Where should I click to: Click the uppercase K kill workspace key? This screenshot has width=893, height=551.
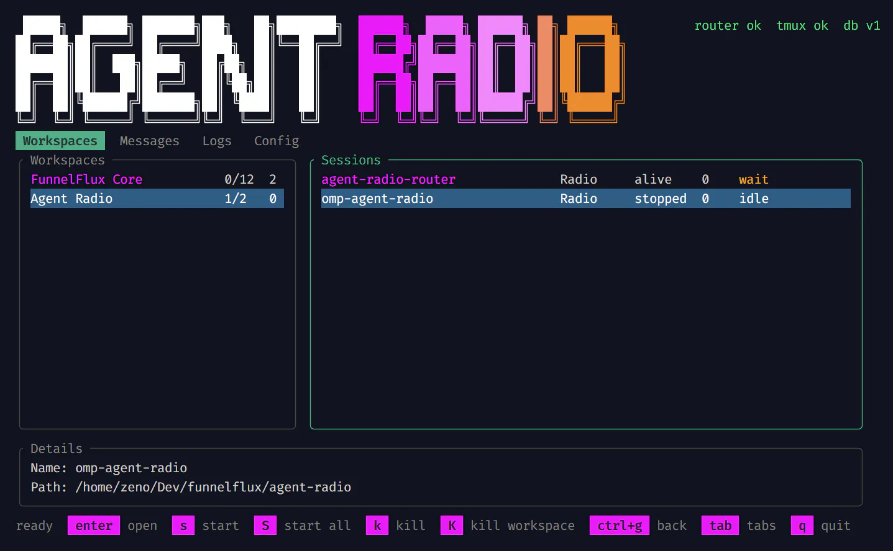(452, 526)
